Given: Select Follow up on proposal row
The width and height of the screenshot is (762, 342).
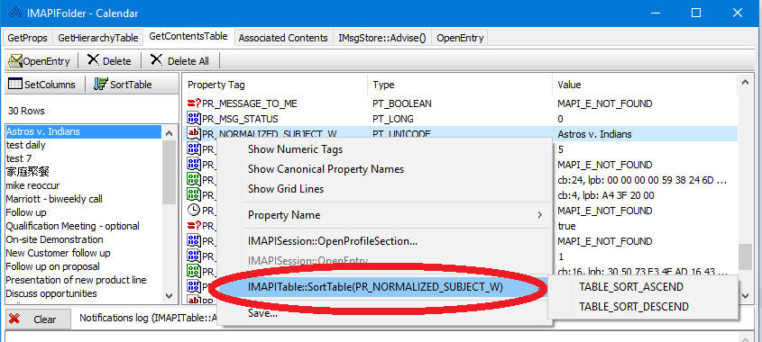Looking at the screenshot, I should (84, 266).
